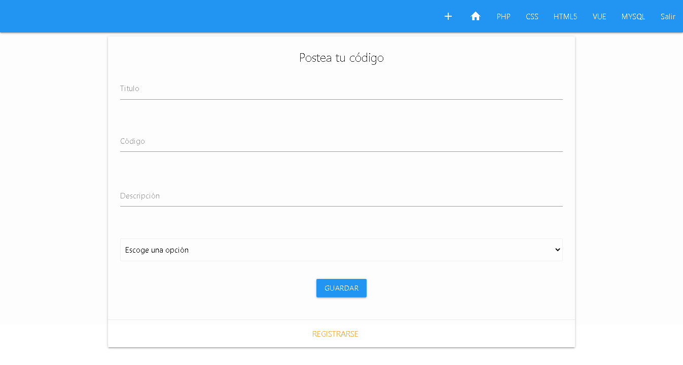Image resolution: width=683 pixels, height=365 pixels.
Task: Select the VUE navigation item
Action: point(599,17)
